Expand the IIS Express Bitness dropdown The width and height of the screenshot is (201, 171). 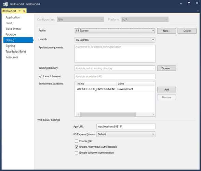pyautogui.click(x=126, y=134)
